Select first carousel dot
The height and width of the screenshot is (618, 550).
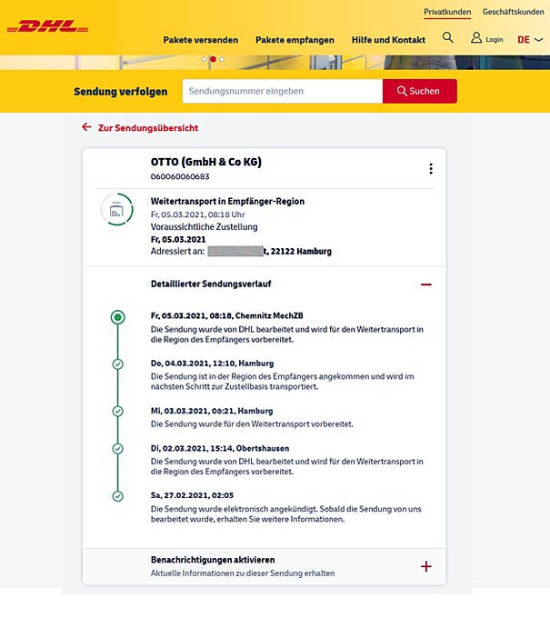coord(205,59)
